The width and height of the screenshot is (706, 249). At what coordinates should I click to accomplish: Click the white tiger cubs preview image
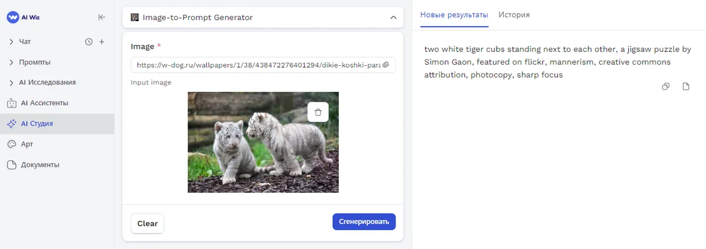pos(263,142)
